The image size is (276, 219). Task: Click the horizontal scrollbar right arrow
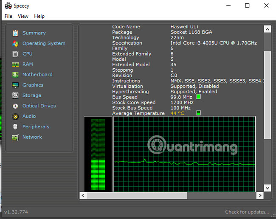pos(259,196)
